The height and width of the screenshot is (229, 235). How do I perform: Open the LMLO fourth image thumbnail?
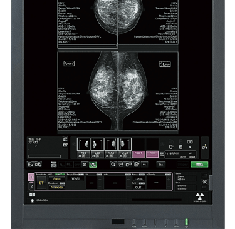pos(125,144)
